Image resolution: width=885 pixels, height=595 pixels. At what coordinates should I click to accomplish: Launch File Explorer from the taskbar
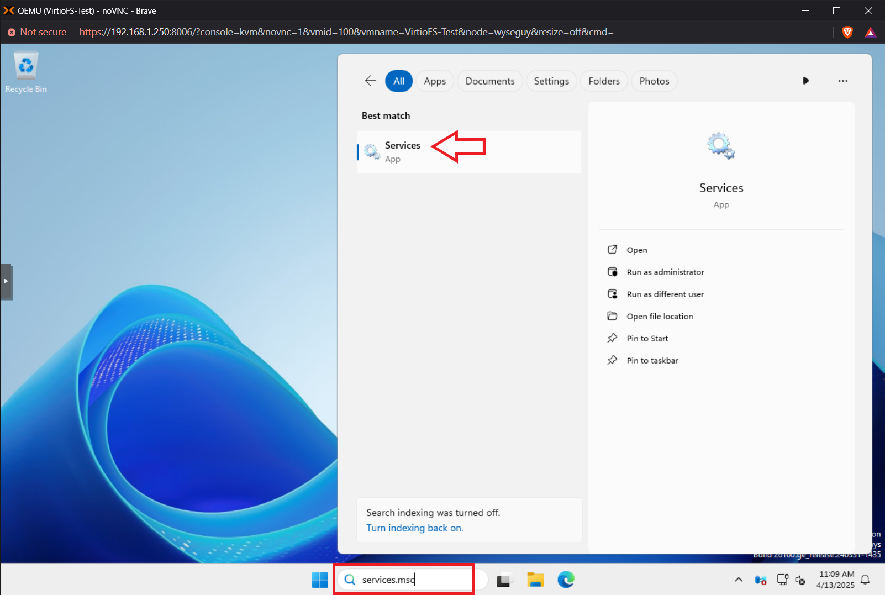pos(535,580)
